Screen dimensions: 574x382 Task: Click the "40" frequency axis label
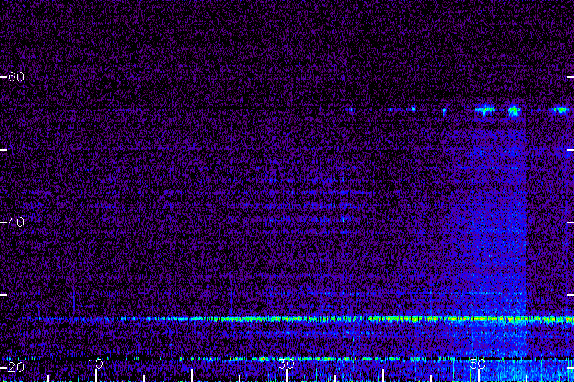pos(16,222)
